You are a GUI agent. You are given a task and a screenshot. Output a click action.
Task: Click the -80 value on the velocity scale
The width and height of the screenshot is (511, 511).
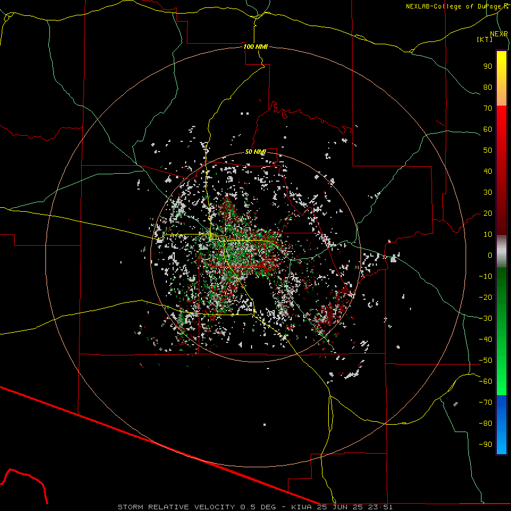485,424
